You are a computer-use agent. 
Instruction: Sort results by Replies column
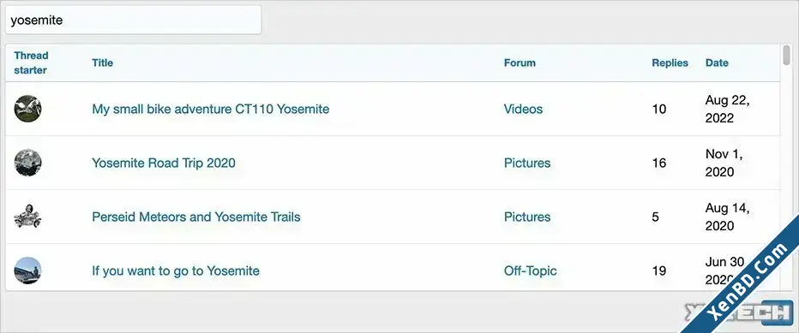tap(670, 62)
